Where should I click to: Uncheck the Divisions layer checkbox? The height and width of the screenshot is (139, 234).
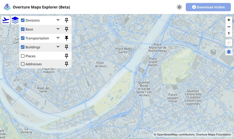point(23,20)
